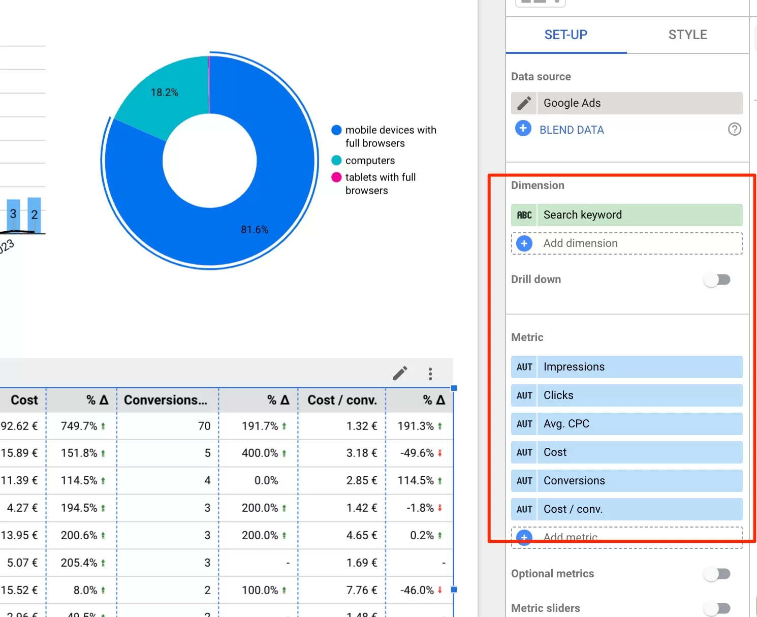Switch to the SET-UP tab
This screenshot has width=757, height=617.
(x=566, y=35)
